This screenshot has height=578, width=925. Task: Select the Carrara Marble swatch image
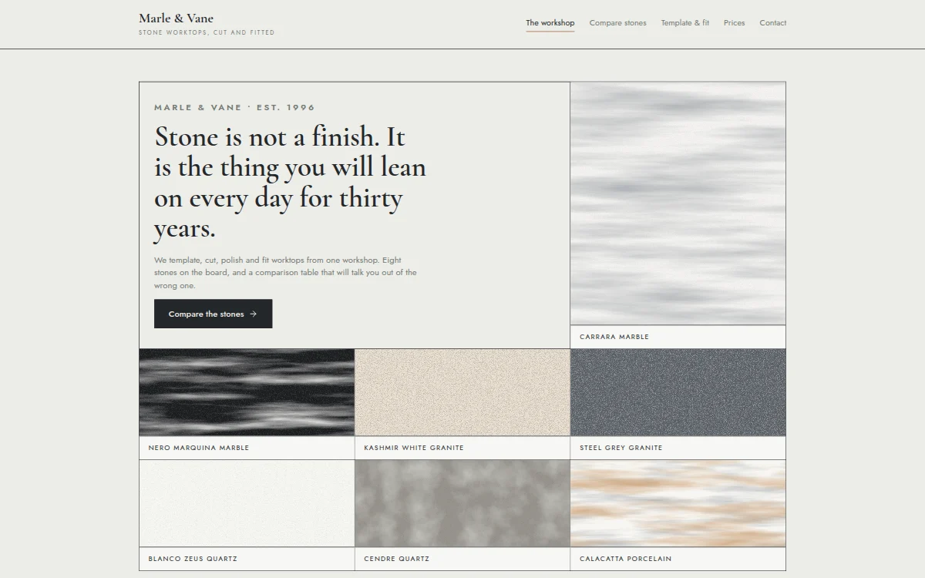[x=678, y=203]
